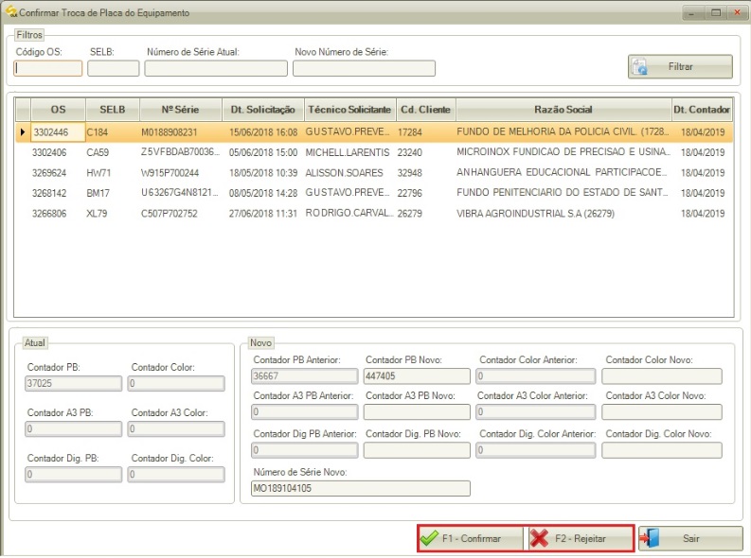Focus the Contador Color Novo field
The image size is (751, 558).
pos(662,376)
